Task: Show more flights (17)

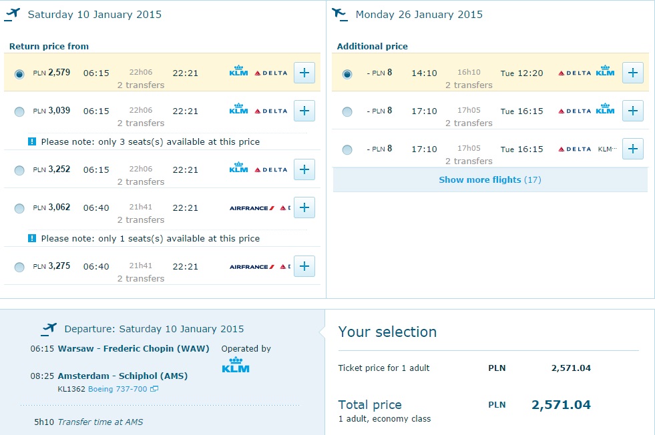Action: [x=490, y=180]
